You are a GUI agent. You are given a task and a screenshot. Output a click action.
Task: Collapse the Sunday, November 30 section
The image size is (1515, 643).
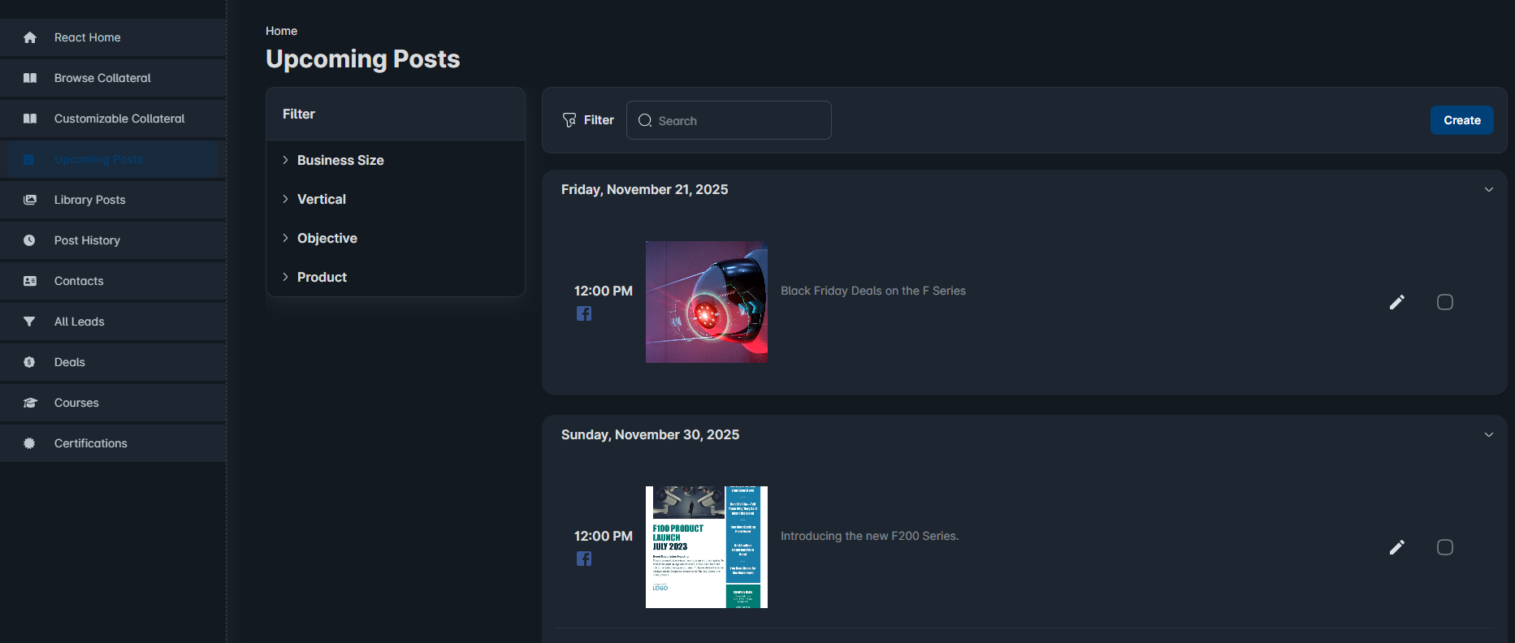click(x=1489, y=434)
